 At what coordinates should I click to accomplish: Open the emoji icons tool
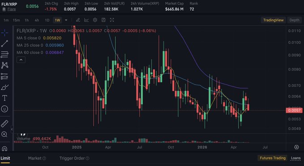coord(4,109)
